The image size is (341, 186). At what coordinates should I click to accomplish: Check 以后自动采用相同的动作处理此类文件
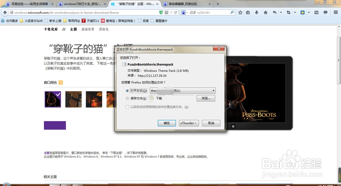pos(128,107)
